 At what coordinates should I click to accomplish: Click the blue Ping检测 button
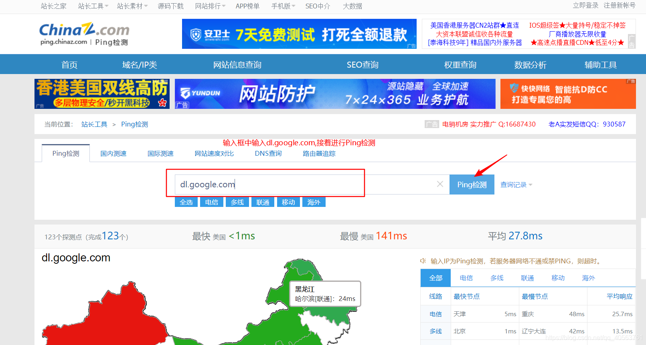tap(472, 185)
